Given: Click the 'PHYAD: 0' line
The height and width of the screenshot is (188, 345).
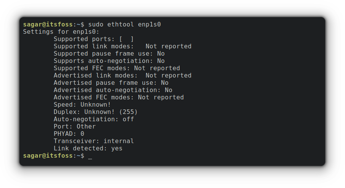Looking at the screenshot, I should pyautogui.click(x=69, y=134).
